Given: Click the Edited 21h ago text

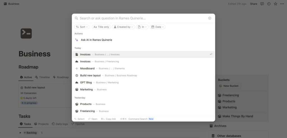Looking at the screenshot, I should coord(237,4).
